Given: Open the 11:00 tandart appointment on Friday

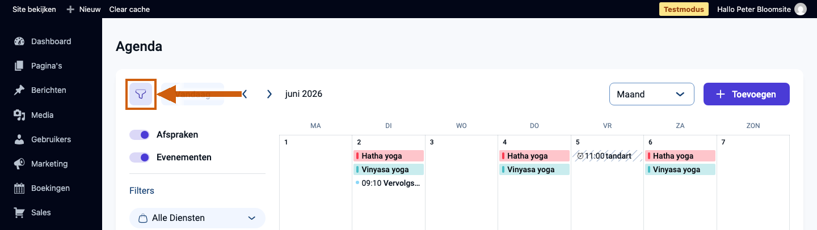Looking at the screenshot, I should [x=607, y=156].
